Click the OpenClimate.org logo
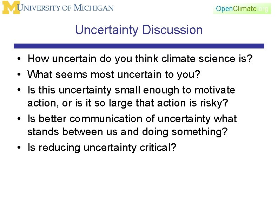This screenshot has width=278, height=215. pos(242,8)
